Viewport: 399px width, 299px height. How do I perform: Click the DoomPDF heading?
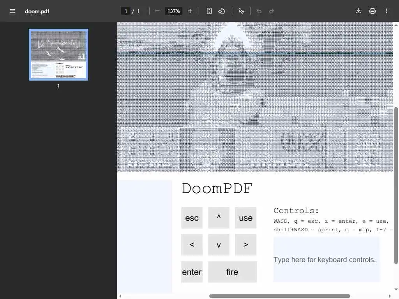pos(217,189)
